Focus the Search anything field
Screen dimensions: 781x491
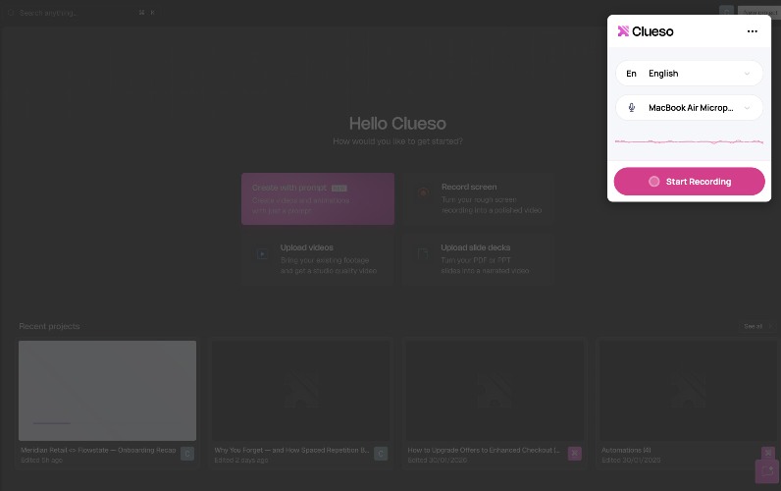(x=81, y=13)
